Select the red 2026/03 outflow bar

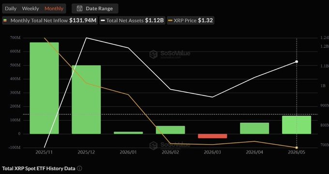click(x=212, y=136)
